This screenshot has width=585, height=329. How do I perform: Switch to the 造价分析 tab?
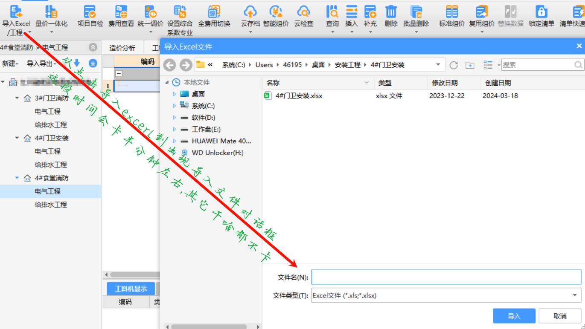coord(122,48)
